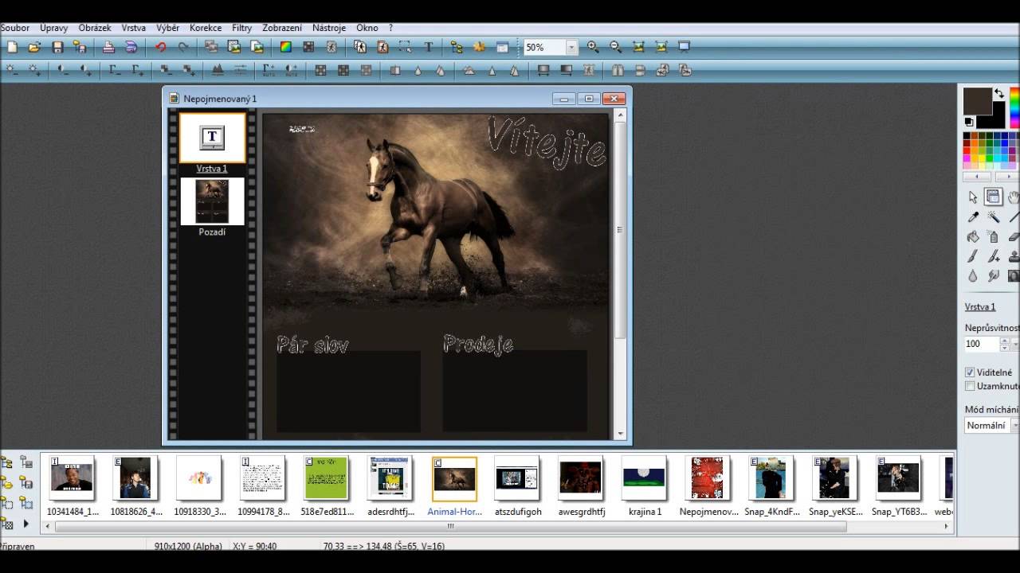This screenshot has width=1020, height=573.
Task: Select the Pipette eyedropper tool
Action: point(972,216)
